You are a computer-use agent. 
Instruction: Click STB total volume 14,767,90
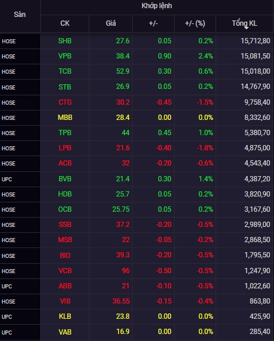point(255,87)
